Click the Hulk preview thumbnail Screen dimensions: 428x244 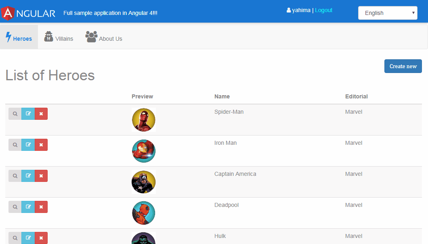click(x=144, y=238)
